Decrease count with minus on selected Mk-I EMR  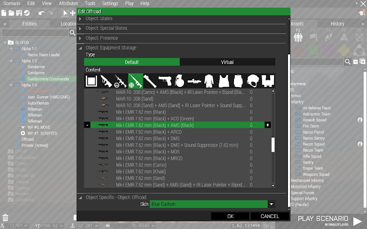coord(87,125)
